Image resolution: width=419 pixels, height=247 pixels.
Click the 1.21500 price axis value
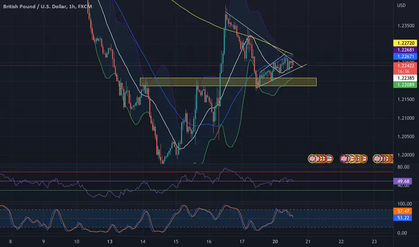point(406,99)
